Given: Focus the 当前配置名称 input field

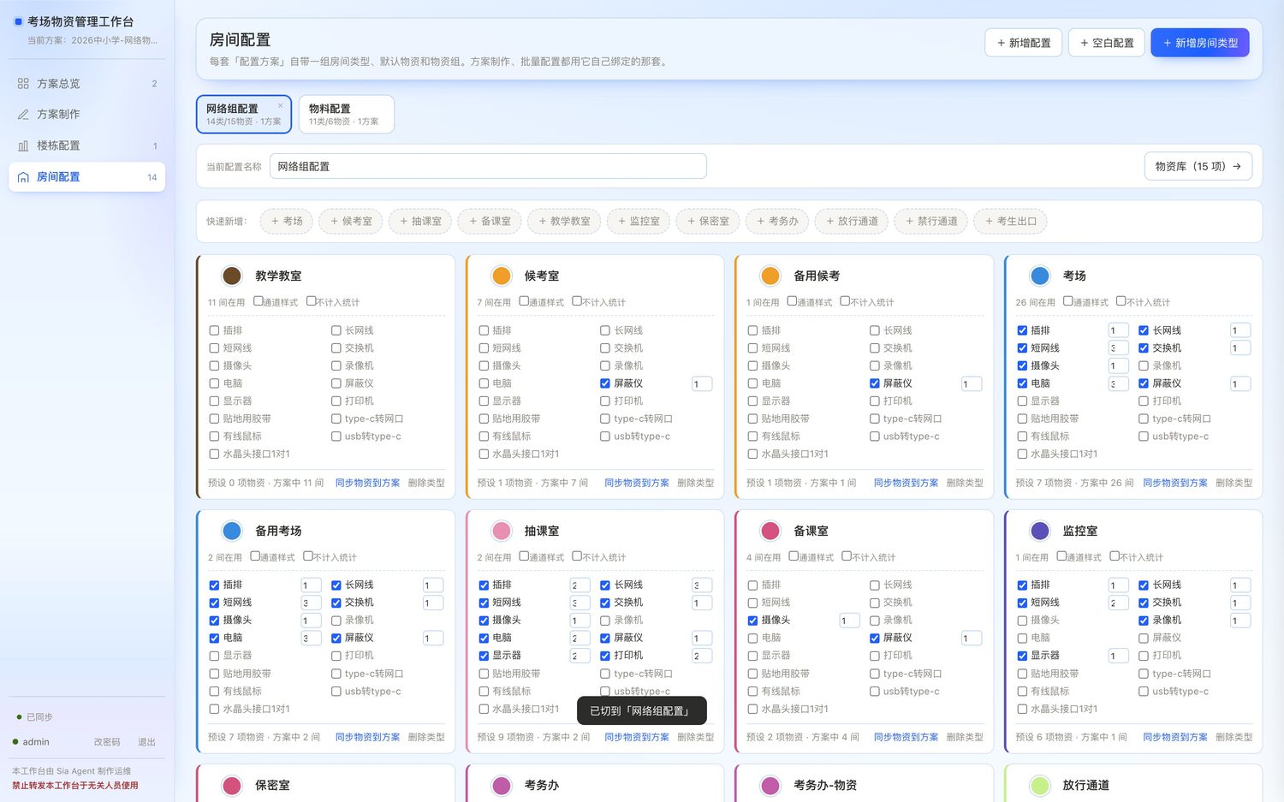Looking at the screenshot, I should [x=488, y=166].
